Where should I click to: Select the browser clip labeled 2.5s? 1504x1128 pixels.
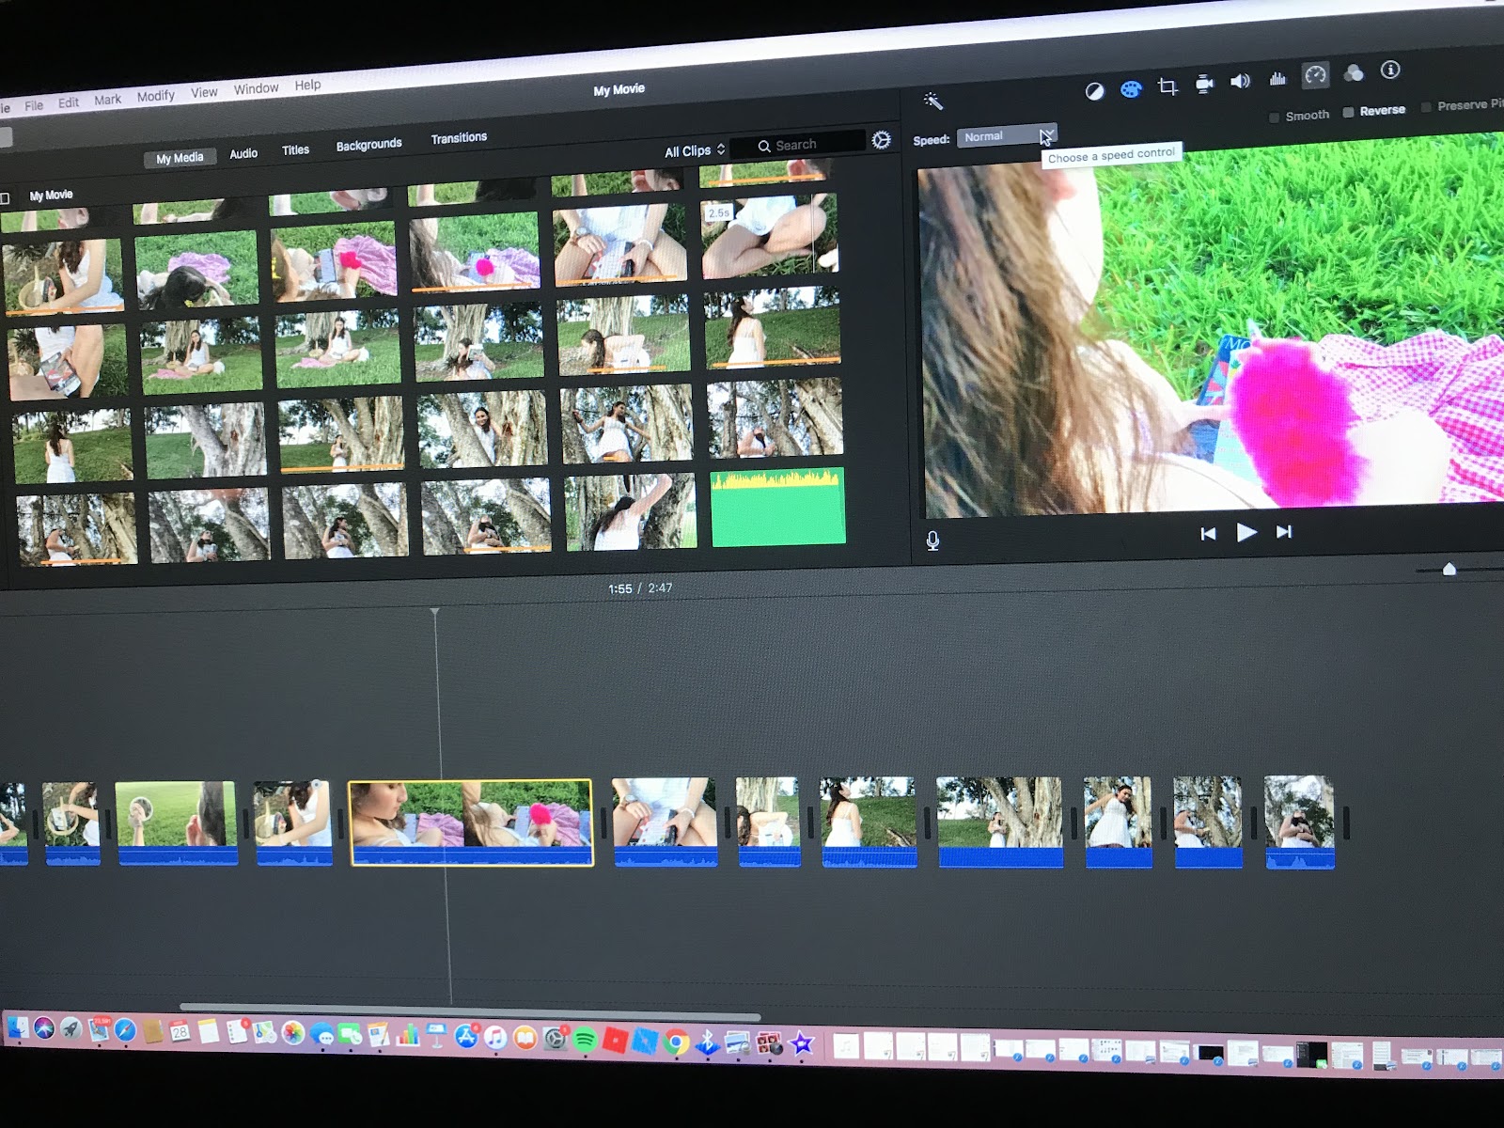pos(769,237)
